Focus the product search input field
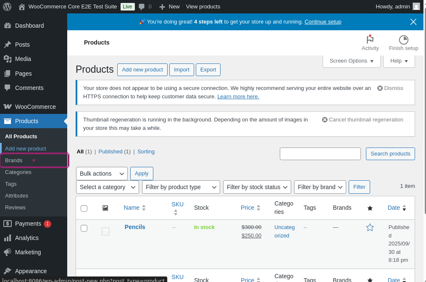This screenshot has height=282, width=426. [320, 154]
